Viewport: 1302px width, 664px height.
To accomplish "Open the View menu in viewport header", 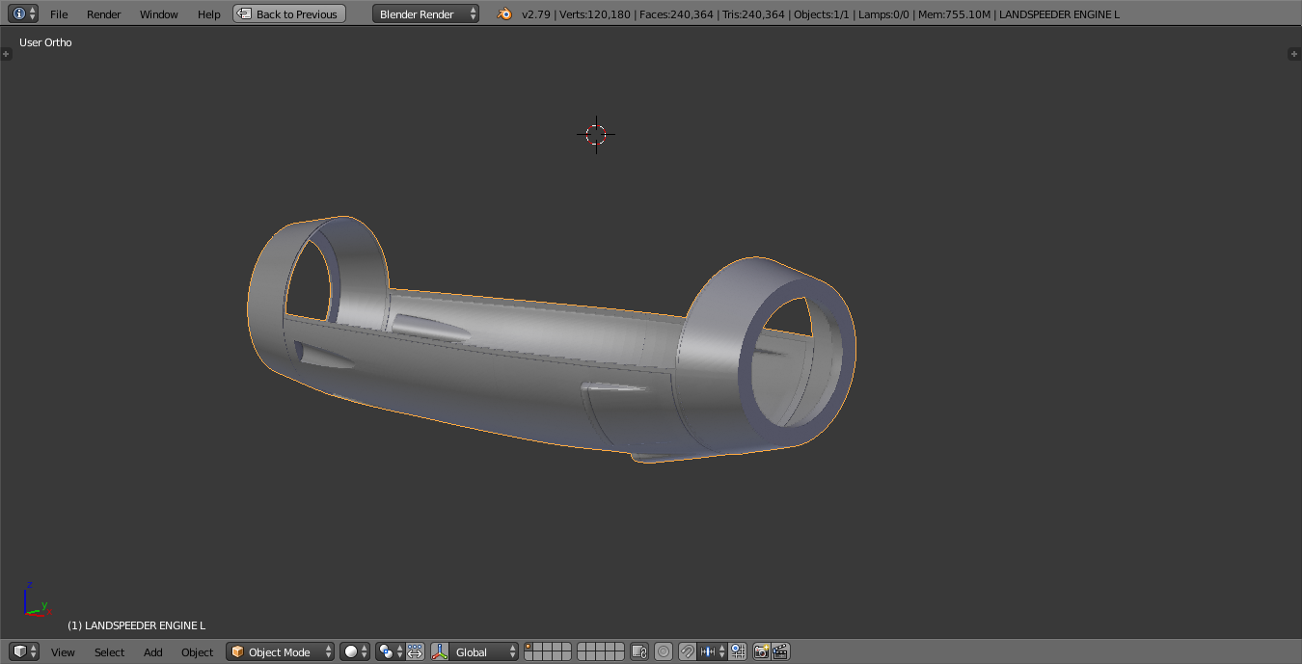I will [64, 652].
